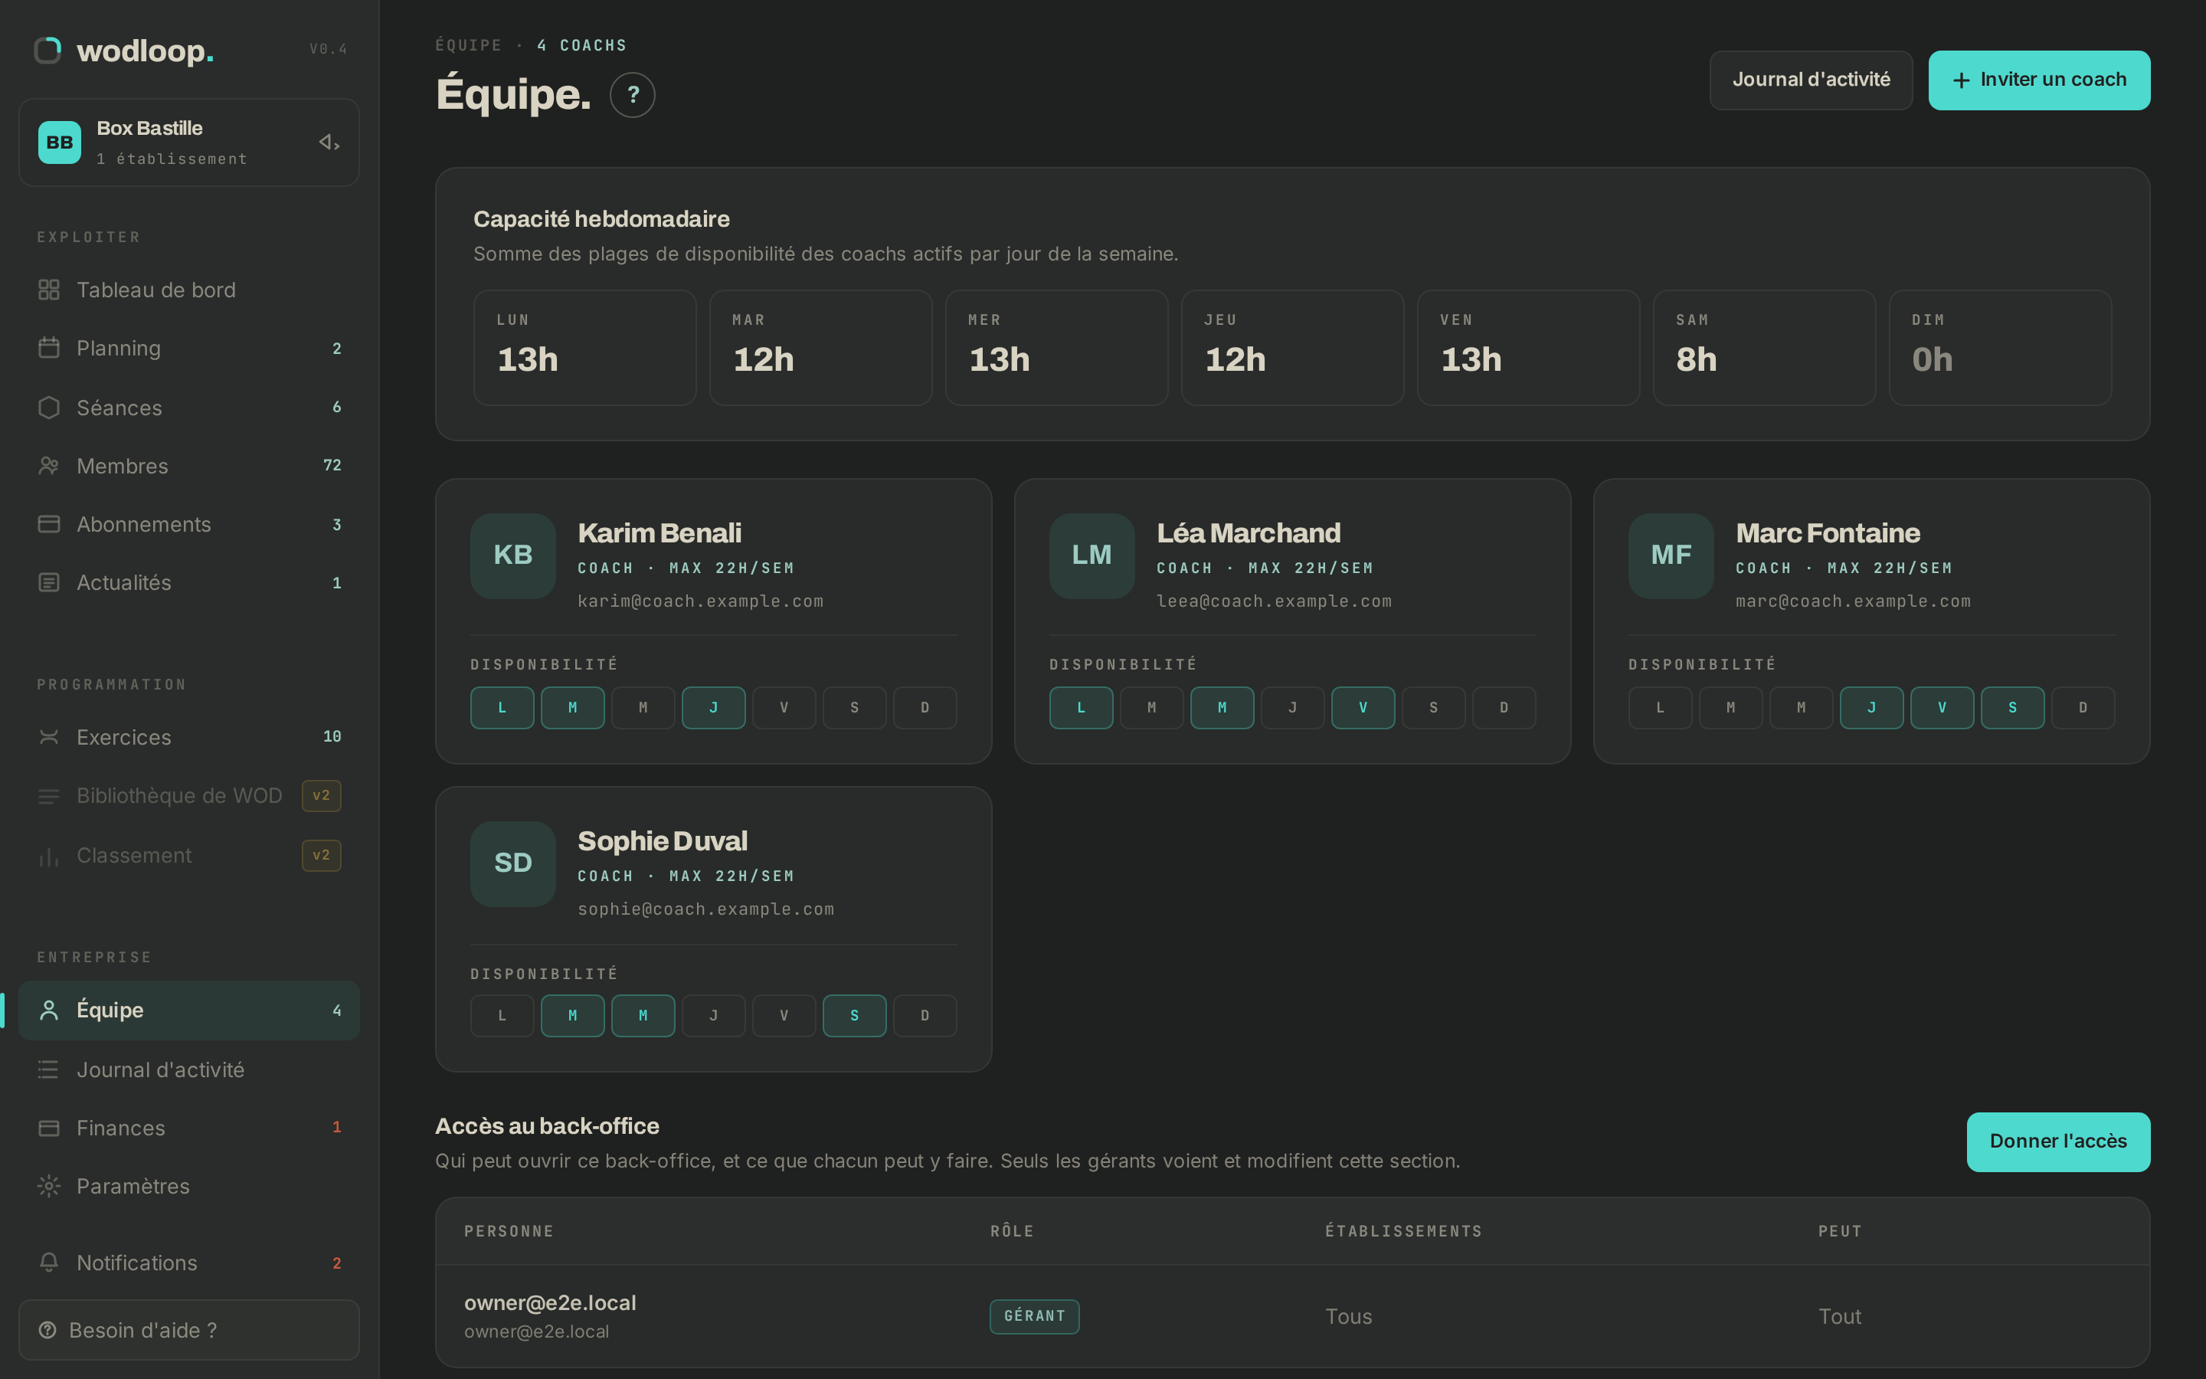Open Tableau de bord from sidebar

pos(188,290)
